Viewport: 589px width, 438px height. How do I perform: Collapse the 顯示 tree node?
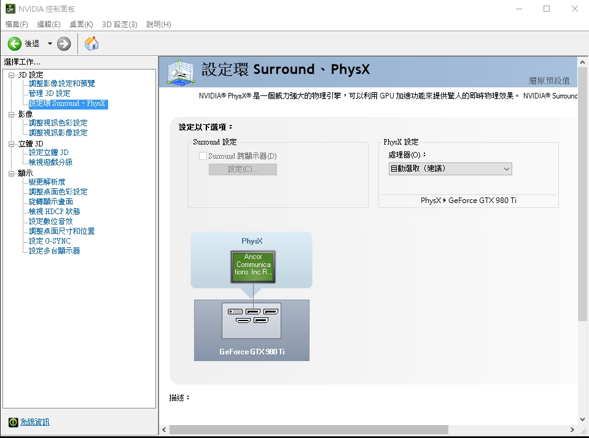[12, 173]
